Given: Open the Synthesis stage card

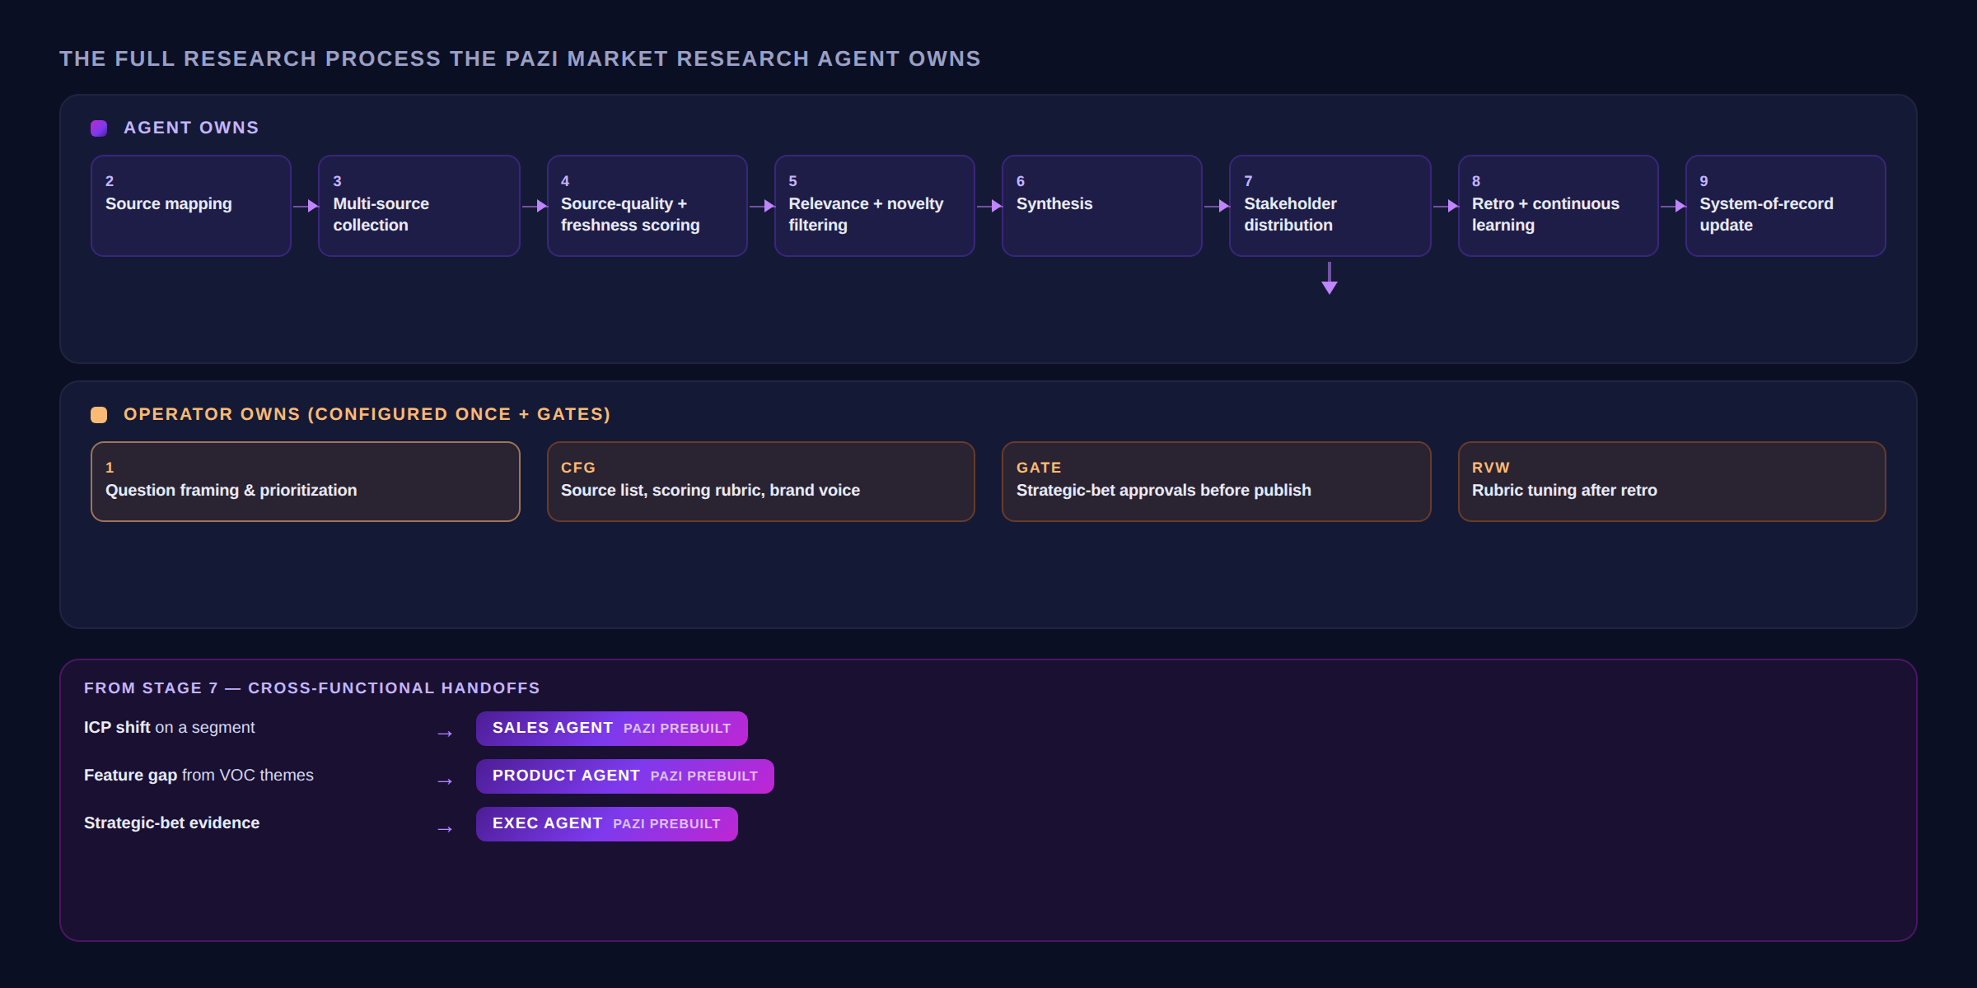Looking at the screenshot, I should click(1102, 206).
